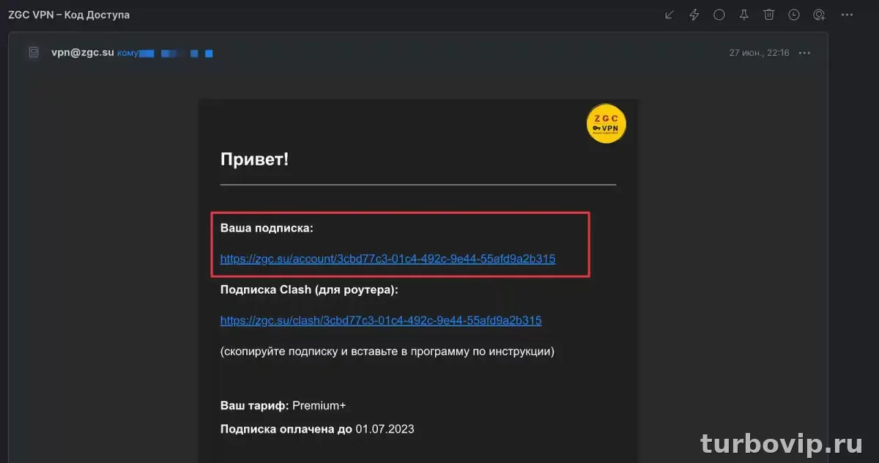Delete the email via trash icon
This screenshot has width=879, height=463.
click(x=768, y=14)
